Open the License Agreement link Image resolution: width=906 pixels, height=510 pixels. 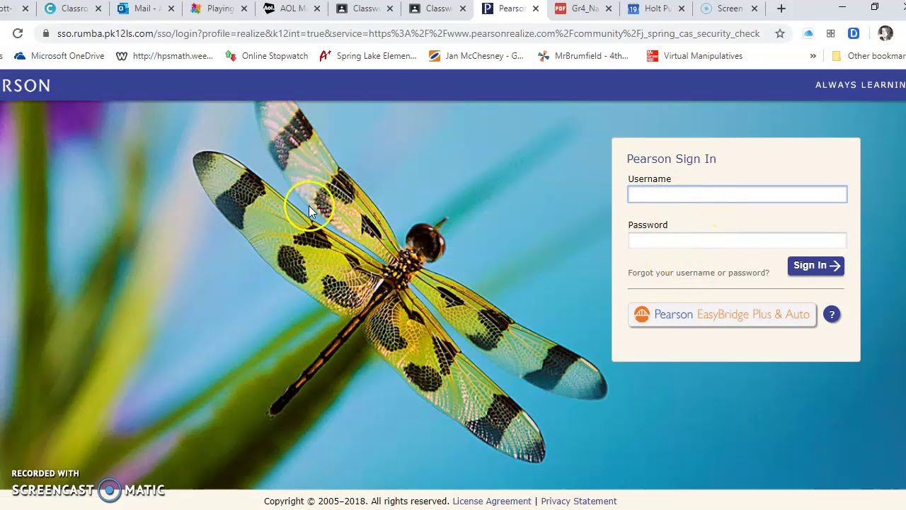point(492,501)
